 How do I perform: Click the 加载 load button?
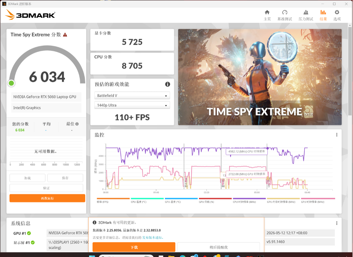[28, 178]
